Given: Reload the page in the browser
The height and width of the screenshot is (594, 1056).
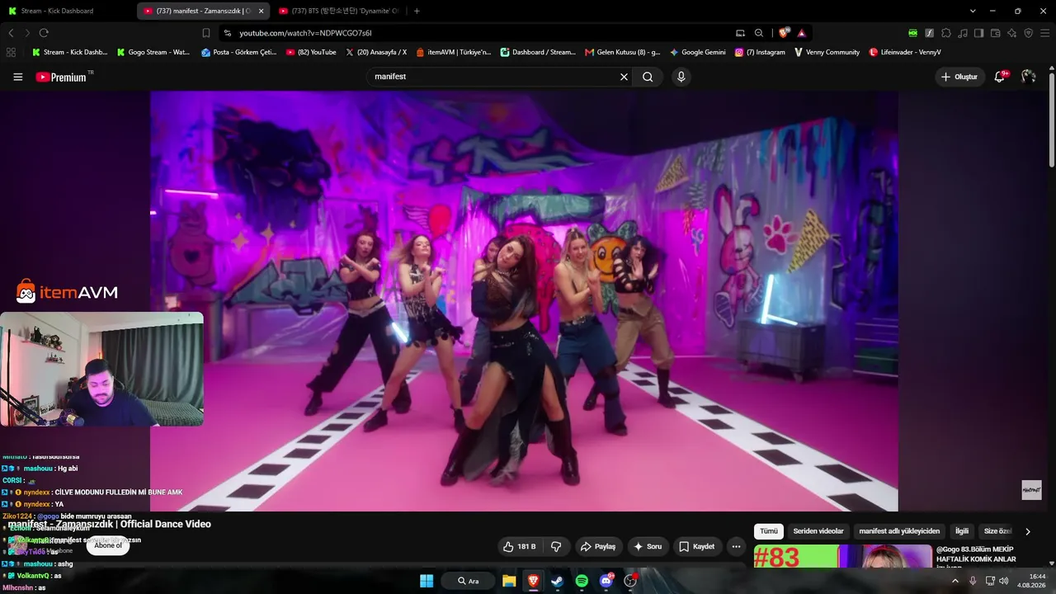Looking at the screenshot, I should coord(44,33).
